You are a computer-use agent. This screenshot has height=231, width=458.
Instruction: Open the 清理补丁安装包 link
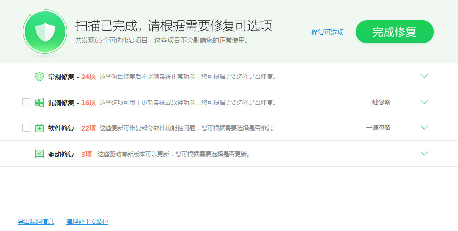click(x=87, y=222)
